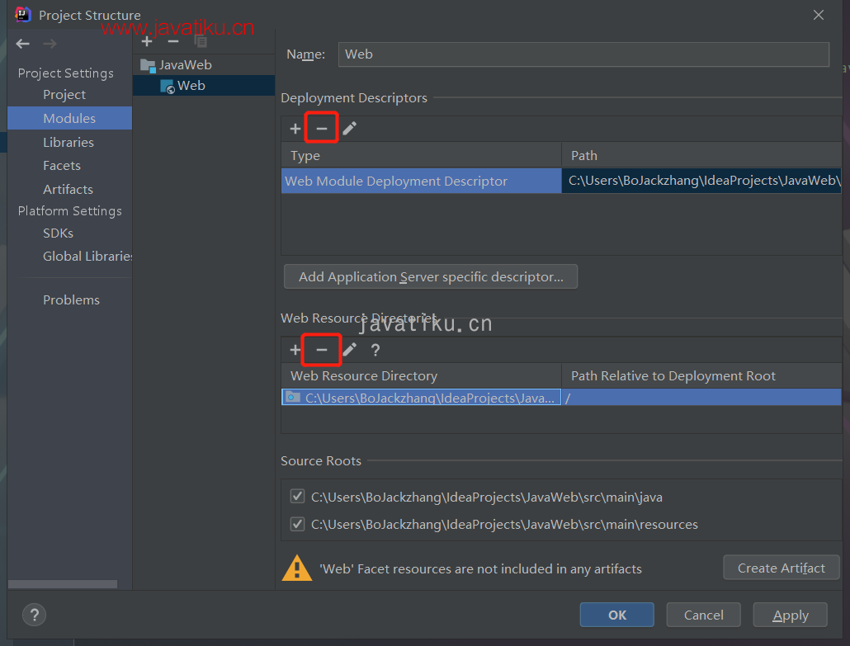Screen dimensions: 850x646
Task: Remove the selected module with minus icon
Action: pyautogui.click(x=173, y=41)
